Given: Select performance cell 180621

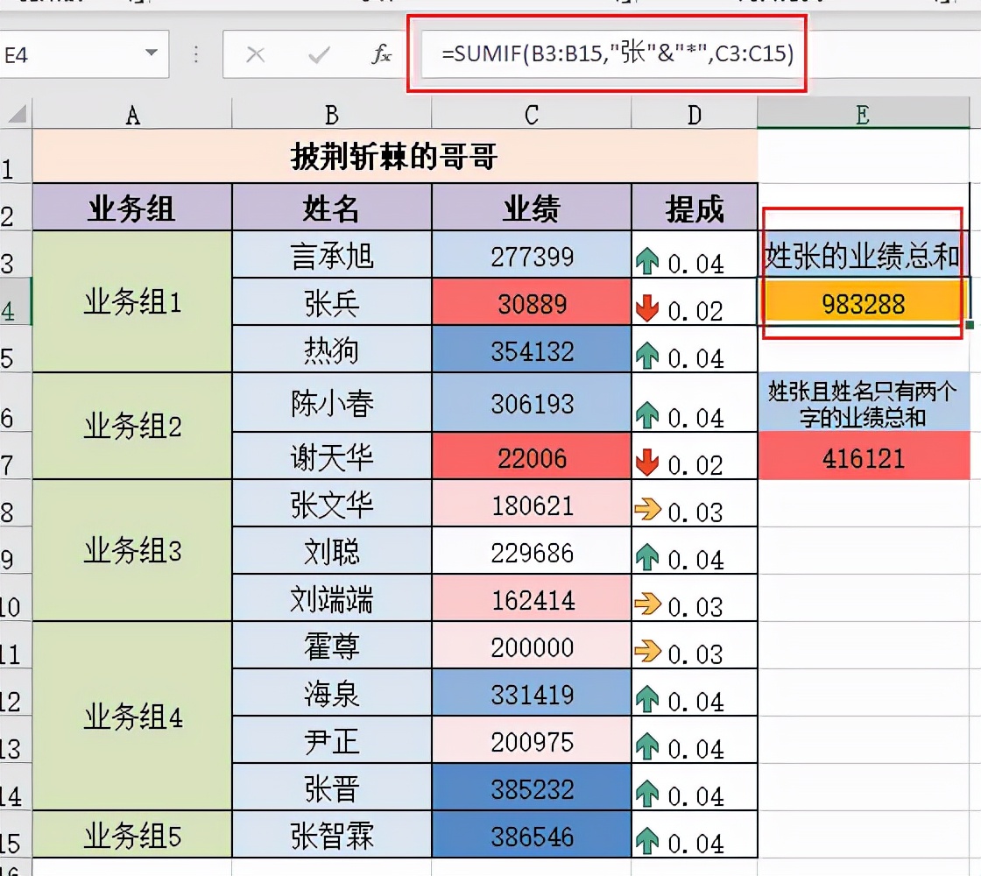Looking at the screenshot, I should pyautogui.click(x=531, y=503).
